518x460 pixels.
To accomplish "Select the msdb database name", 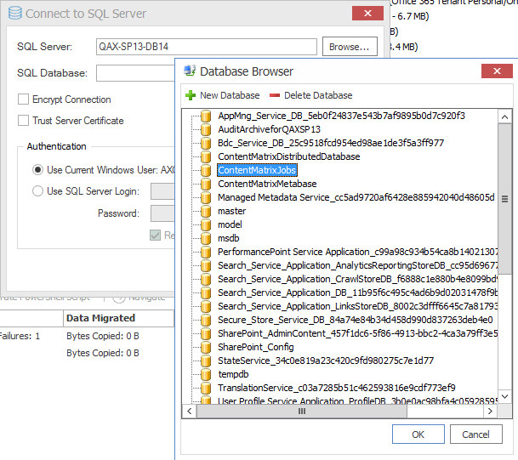I will tap(229, 238).
